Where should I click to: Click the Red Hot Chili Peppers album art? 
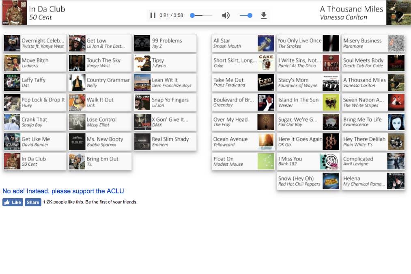331,181
